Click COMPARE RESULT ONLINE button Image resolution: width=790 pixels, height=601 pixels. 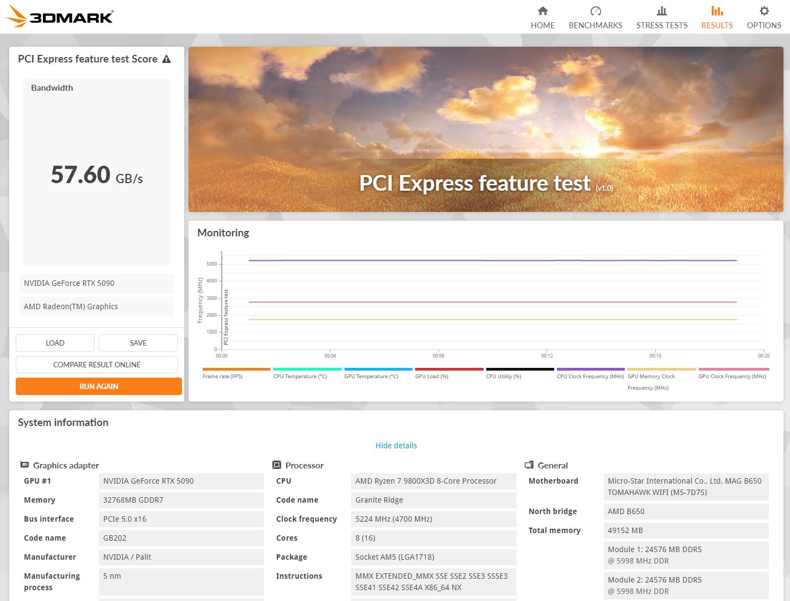pyautogui.click(x=97, y=365)
